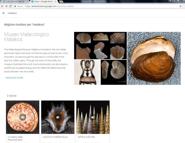Click the browser forward arrow button
185x143 pixels.
(6, 6)
